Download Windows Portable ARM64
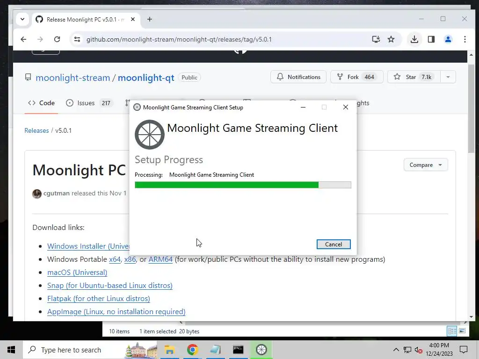 tap(160, 259)
